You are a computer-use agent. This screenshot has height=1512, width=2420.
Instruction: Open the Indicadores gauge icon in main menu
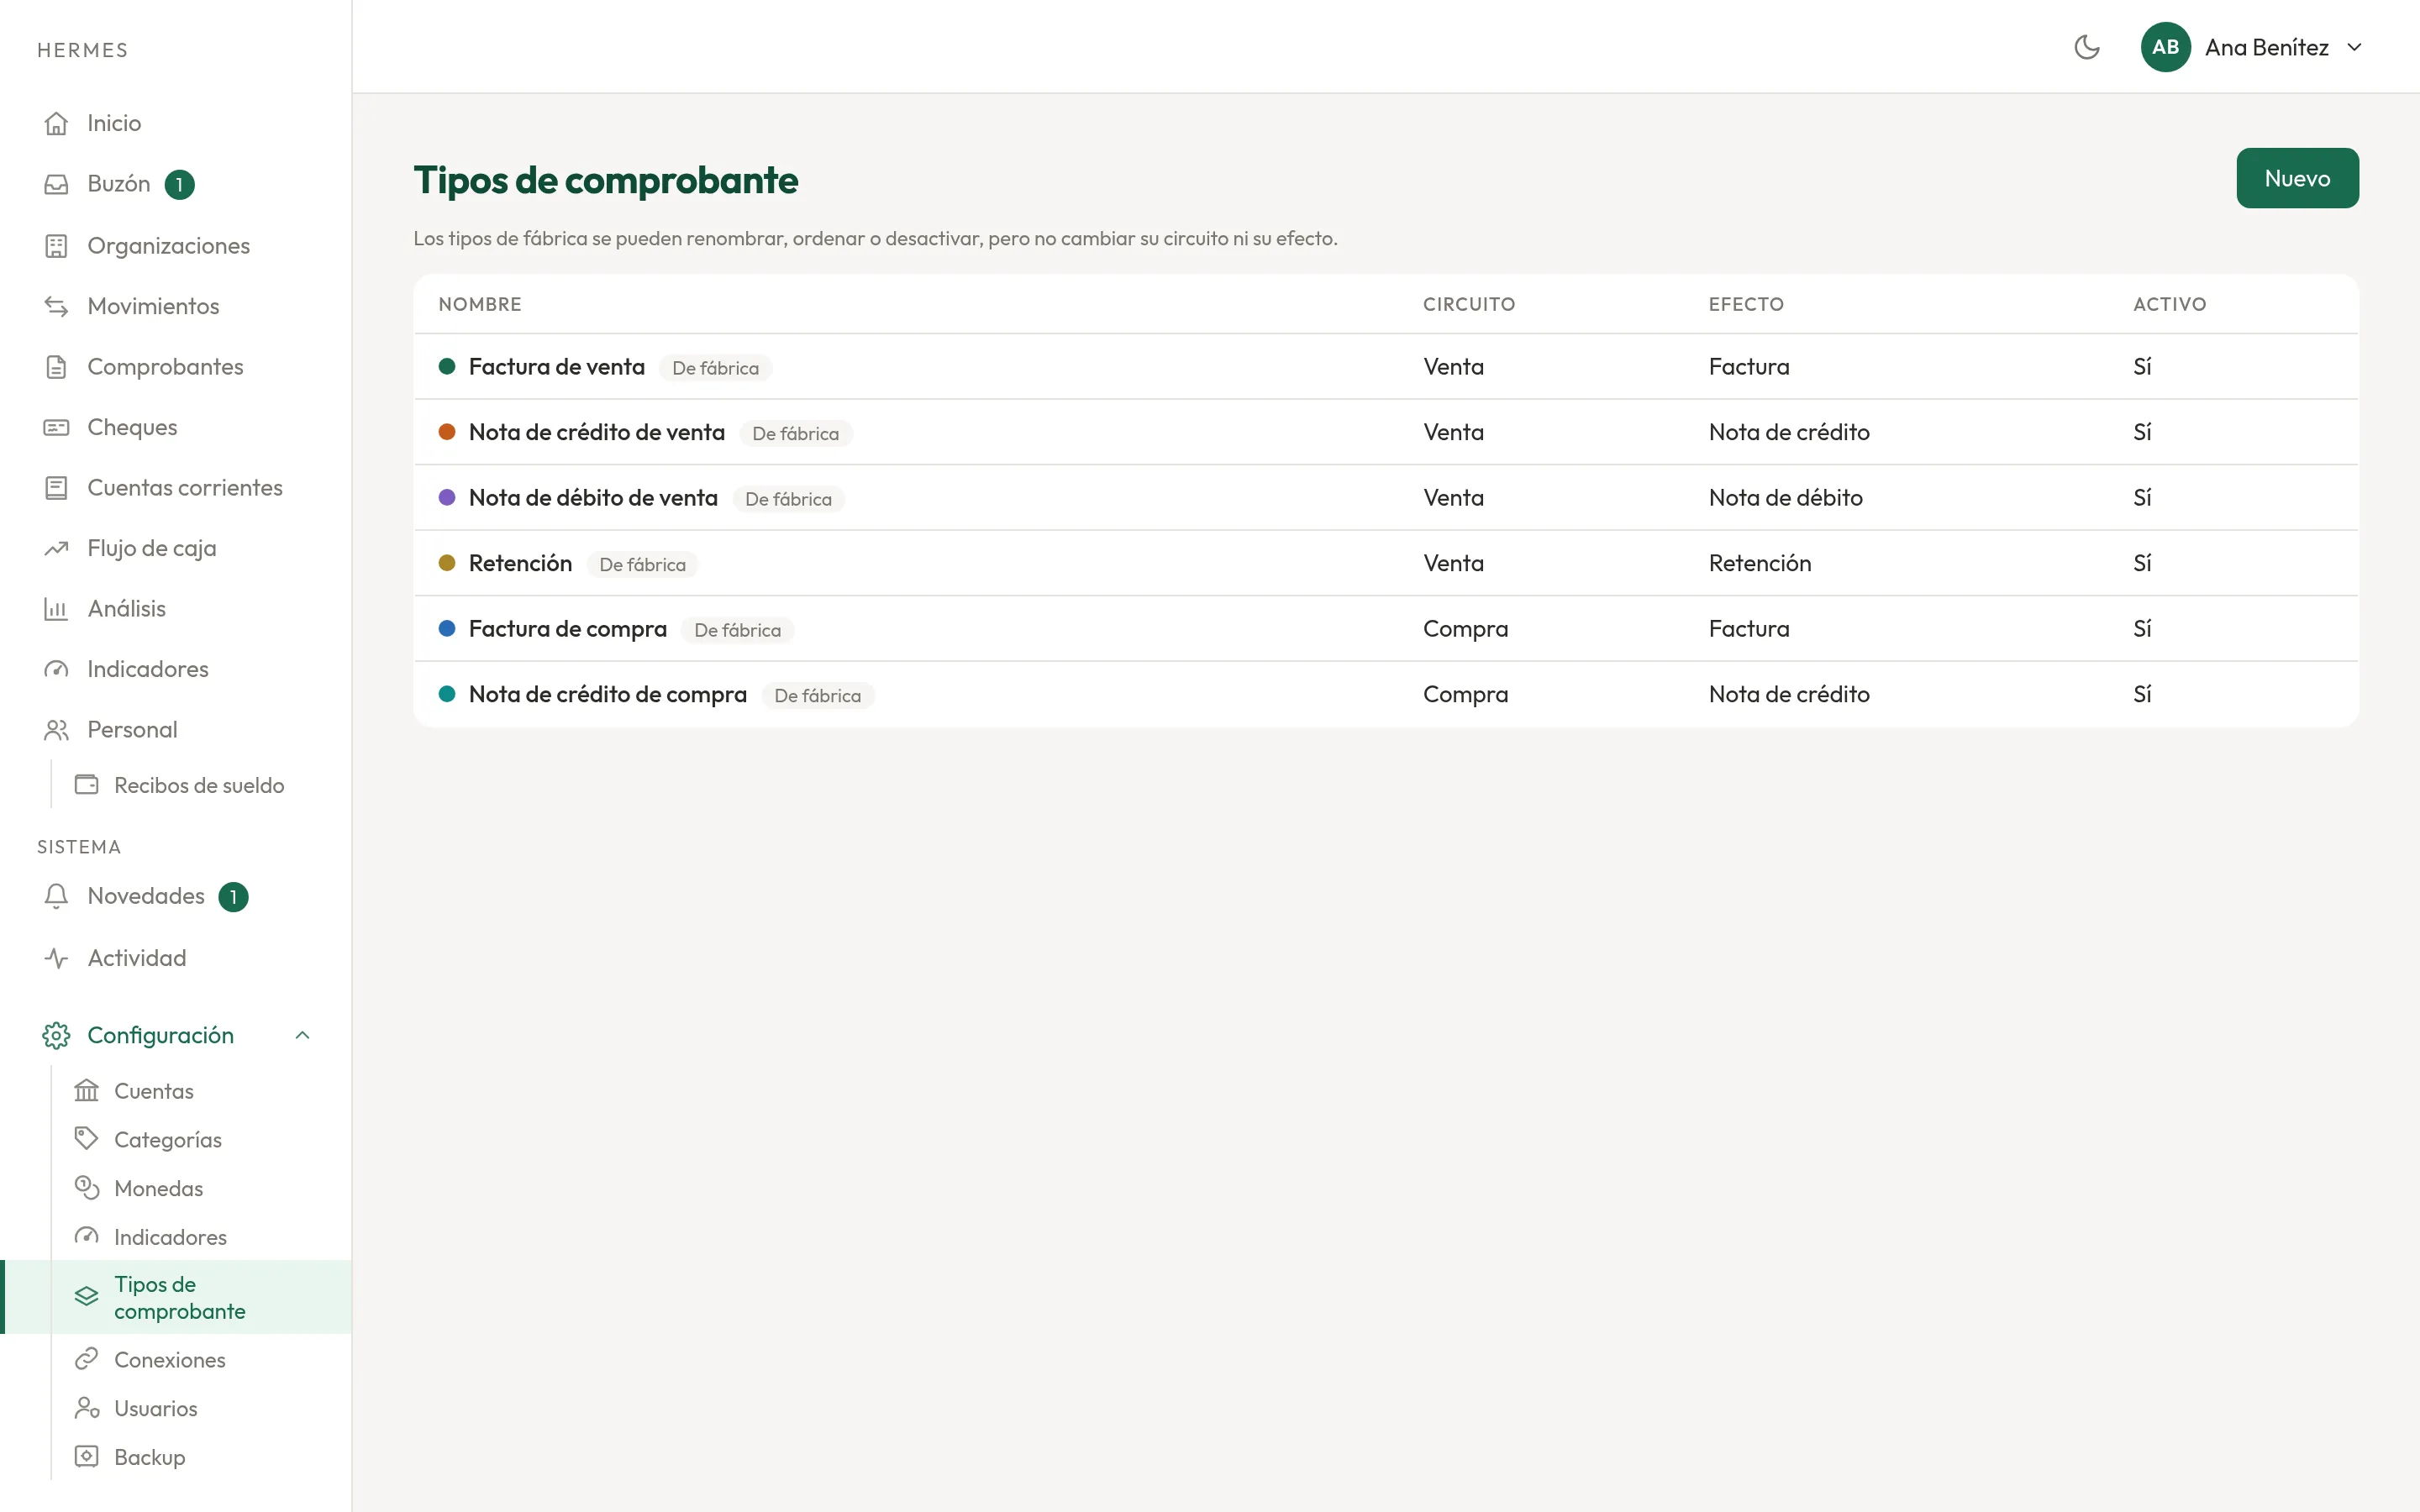[x=56, y=669]
